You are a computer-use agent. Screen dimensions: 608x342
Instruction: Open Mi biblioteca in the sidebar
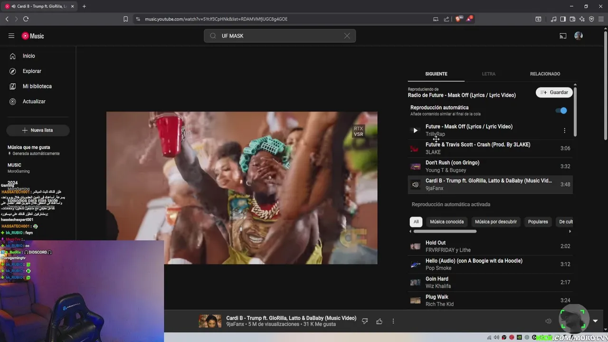pos(37,86)
